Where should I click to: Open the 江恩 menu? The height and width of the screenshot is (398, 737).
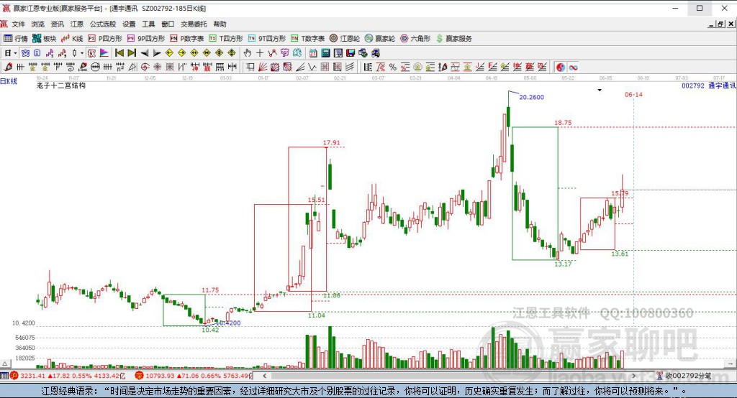pyautogui.click(x=77, y=24)
